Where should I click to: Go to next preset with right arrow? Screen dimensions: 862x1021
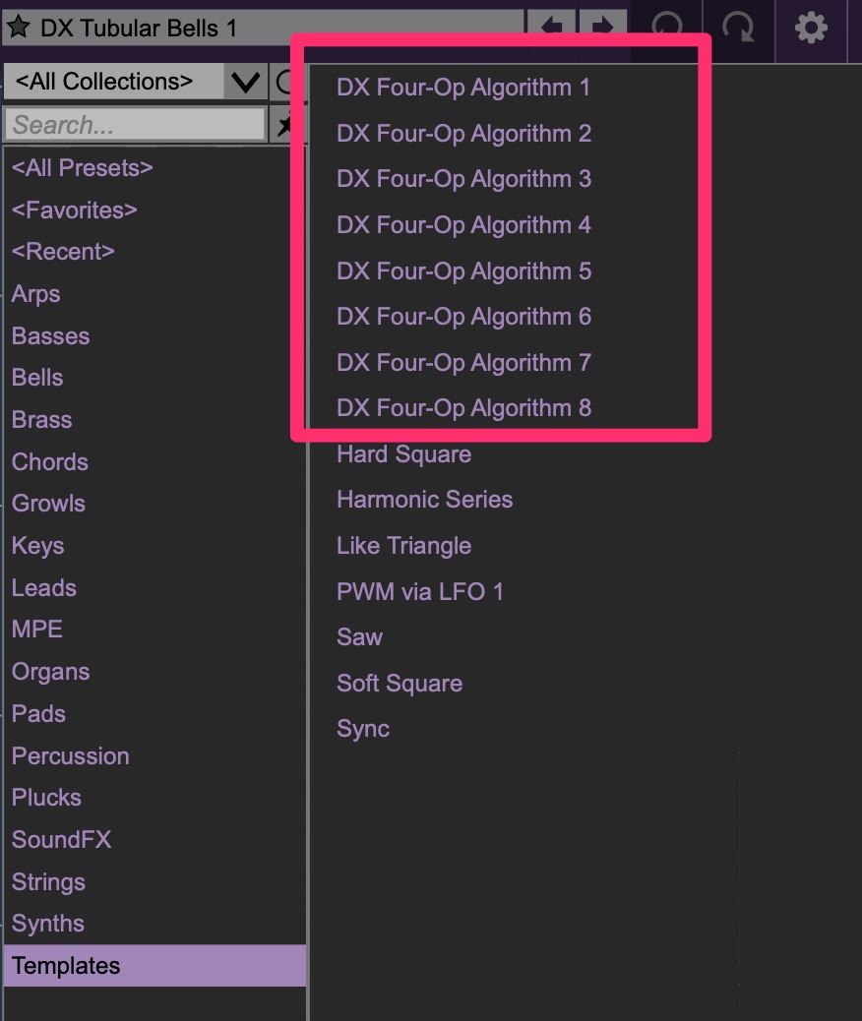click(601, 27)
